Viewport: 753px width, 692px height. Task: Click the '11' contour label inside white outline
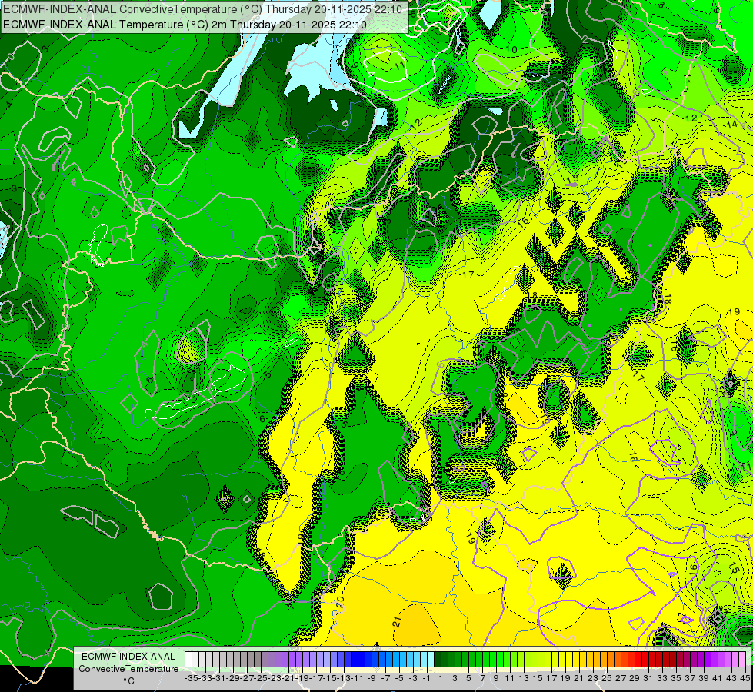click(x=399, y=65)
